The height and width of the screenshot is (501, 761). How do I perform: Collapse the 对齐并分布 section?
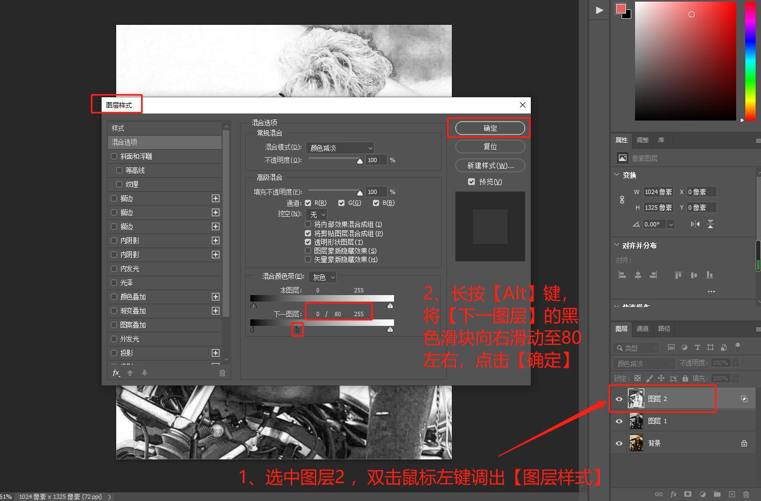pyautogui.click(x=617, y=245)
